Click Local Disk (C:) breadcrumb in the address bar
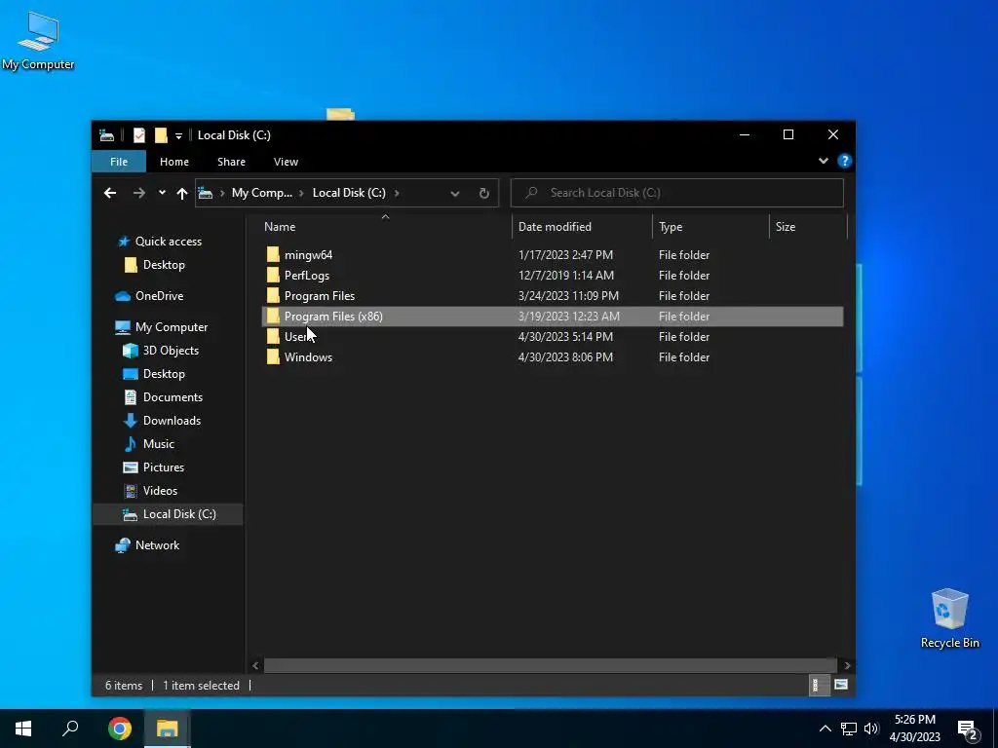Screen dimensions: 998x748 (349, 193)
